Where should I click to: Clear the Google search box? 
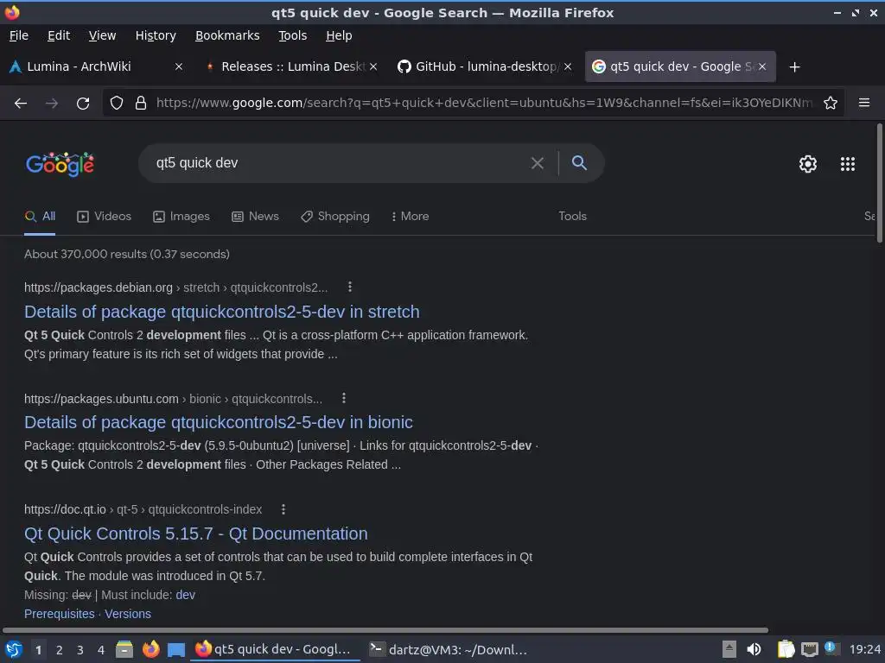click(x=538, y=163)
